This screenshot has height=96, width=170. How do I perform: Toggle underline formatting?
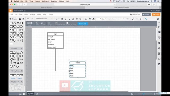click(69, 19)
